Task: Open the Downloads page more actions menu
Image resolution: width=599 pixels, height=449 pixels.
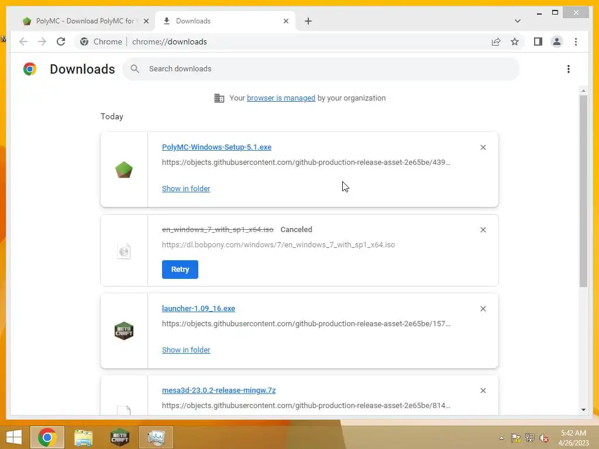Action: [x=569, y=69]
